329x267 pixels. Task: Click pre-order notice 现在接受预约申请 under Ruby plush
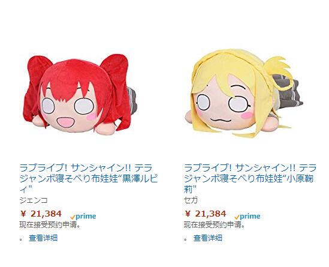[50, 225]
